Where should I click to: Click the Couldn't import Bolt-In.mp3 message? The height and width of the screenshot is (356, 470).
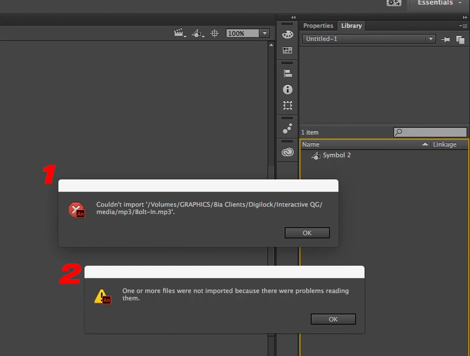point(209,208)
